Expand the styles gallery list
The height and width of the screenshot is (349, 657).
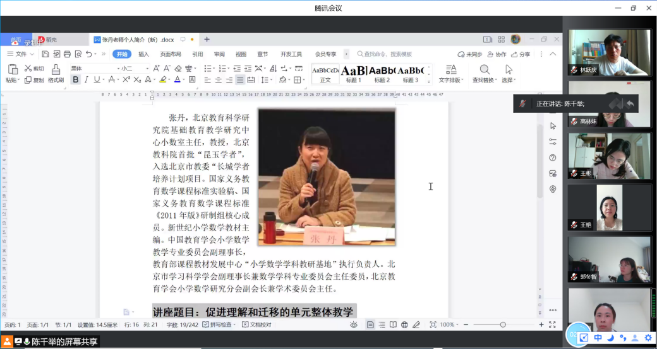point(429,81)
